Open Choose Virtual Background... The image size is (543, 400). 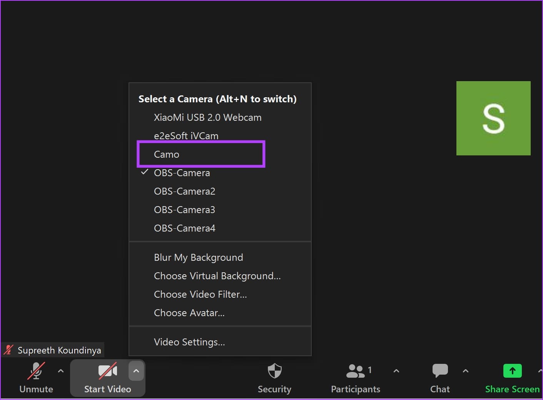click(220, 276)
